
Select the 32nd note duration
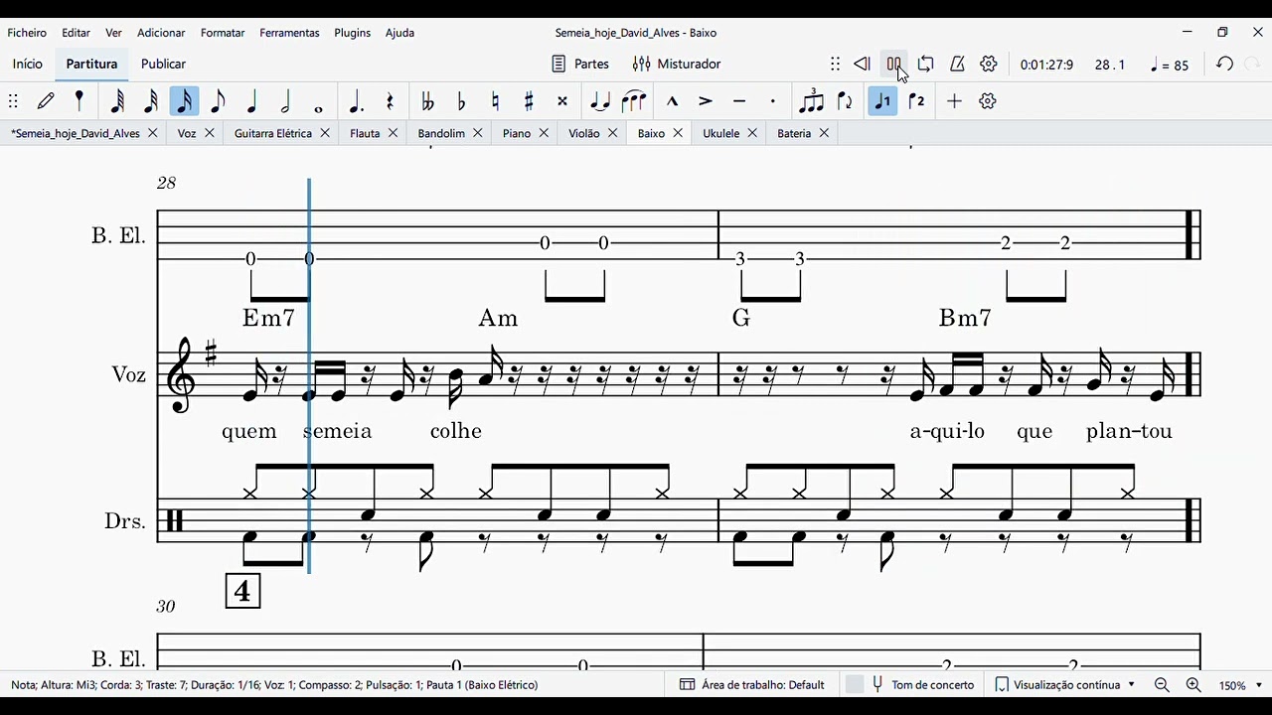click(x=151, y=101)
